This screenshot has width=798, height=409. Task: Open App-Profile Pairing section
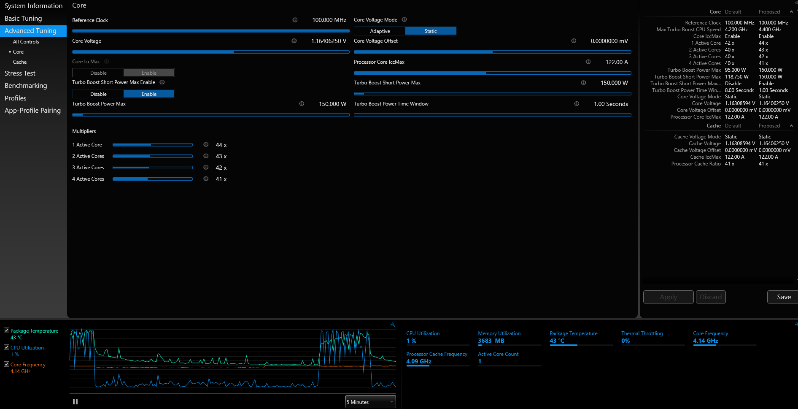pos(33,110)
